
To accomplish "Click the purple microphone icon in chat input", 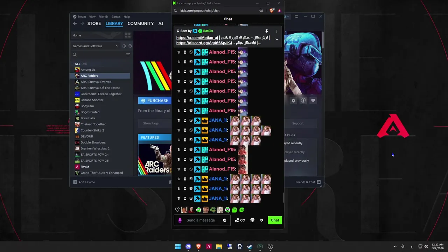I will click(x=180, y=220).
